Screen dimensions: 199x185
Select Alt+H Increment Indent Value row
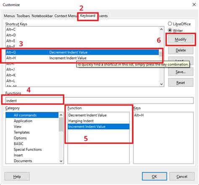click(82, 58)
